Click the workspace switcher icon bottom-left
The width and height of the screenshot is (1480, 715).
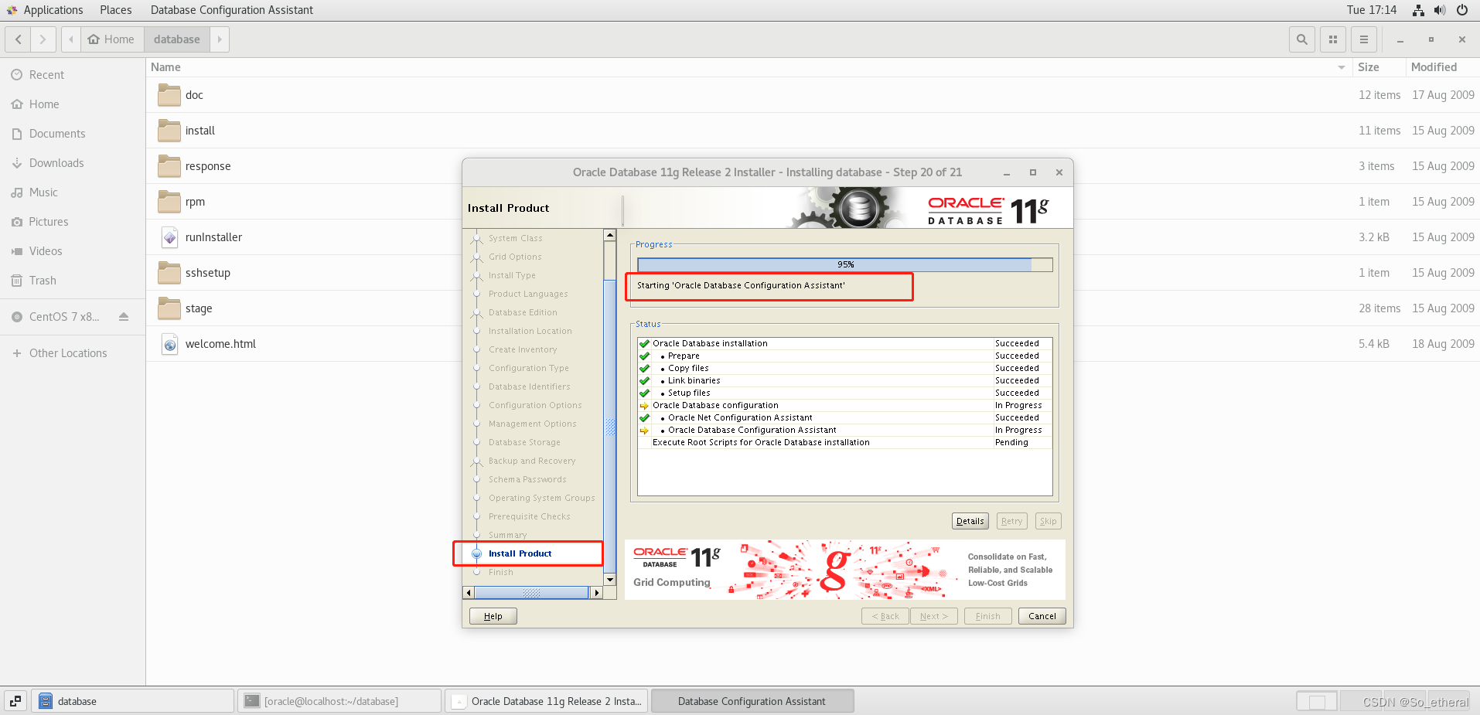click(x=15, y=700)
